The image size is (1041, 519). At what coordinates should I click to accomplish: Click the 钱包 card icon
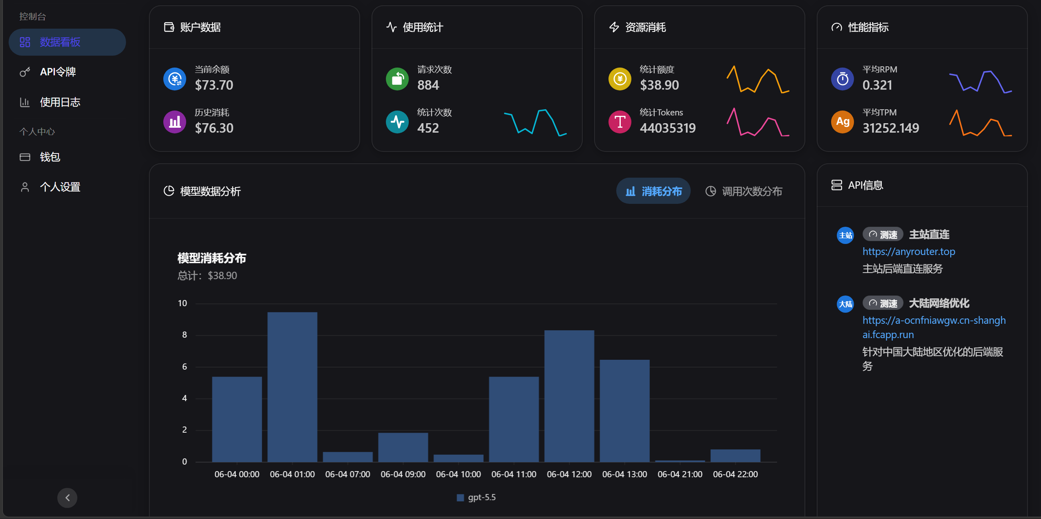pyautogui.click(x=25, y=157)
